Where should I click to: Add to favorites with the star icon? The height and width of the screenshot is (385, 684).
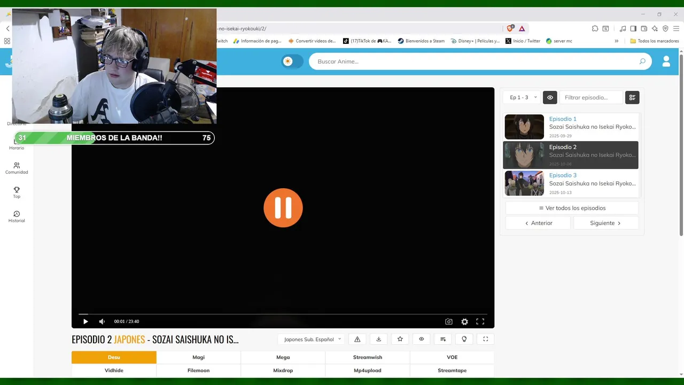(x=400, y=339)
